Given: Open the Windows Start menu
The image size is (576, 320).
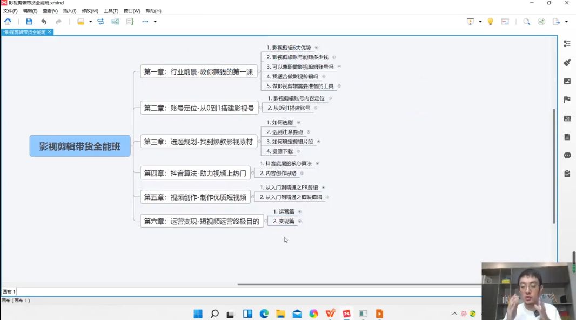Looking at the screenshot, I should coord(198,314).
